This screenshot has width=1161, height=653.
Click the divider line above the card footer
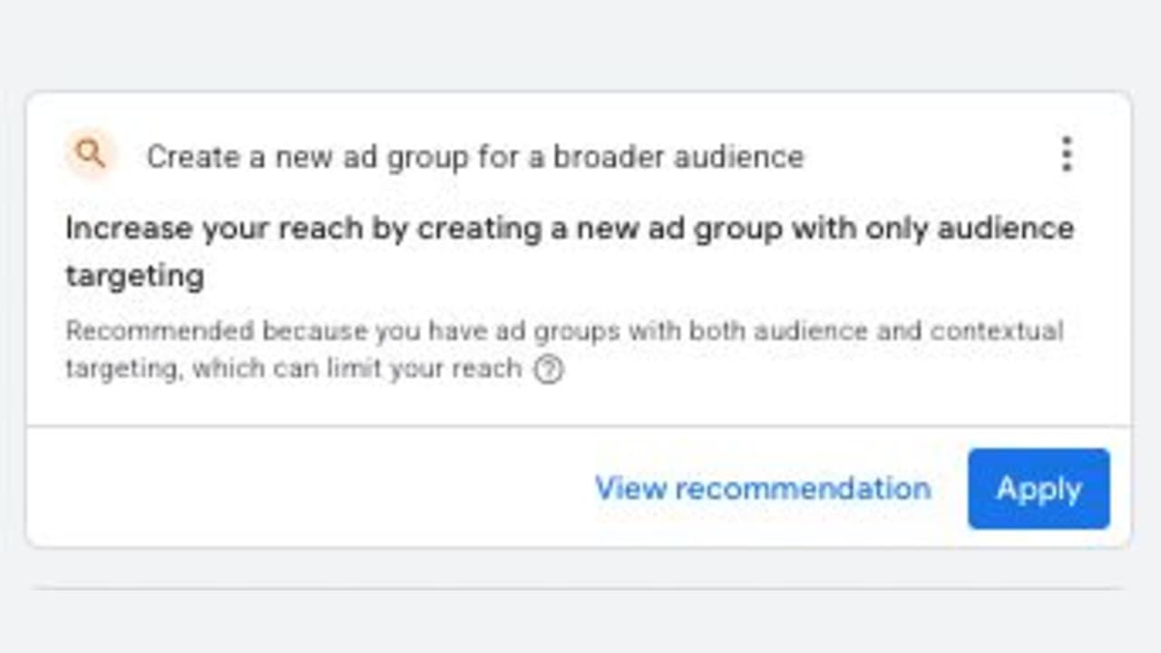click(x=579, y=425)
